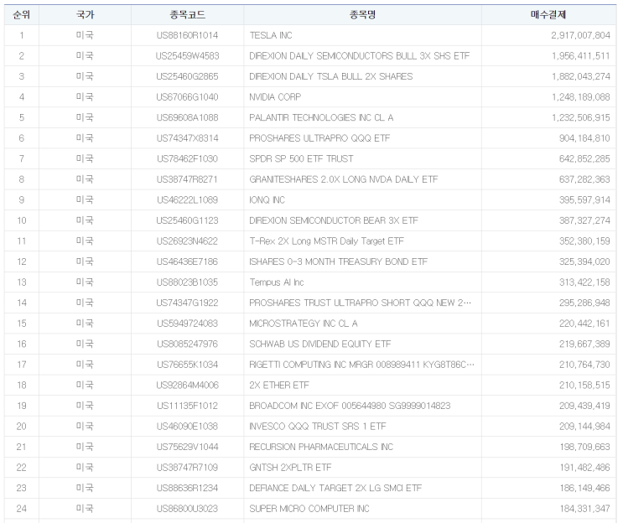The width and height of the screenshot is (623, 523).
Task: Click amount 191,482,486
Action: pyautogui.click(x=584, y=468)
